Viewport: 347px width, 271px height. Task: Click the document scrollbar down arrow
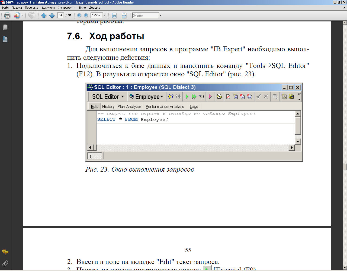tap(345, 268)
